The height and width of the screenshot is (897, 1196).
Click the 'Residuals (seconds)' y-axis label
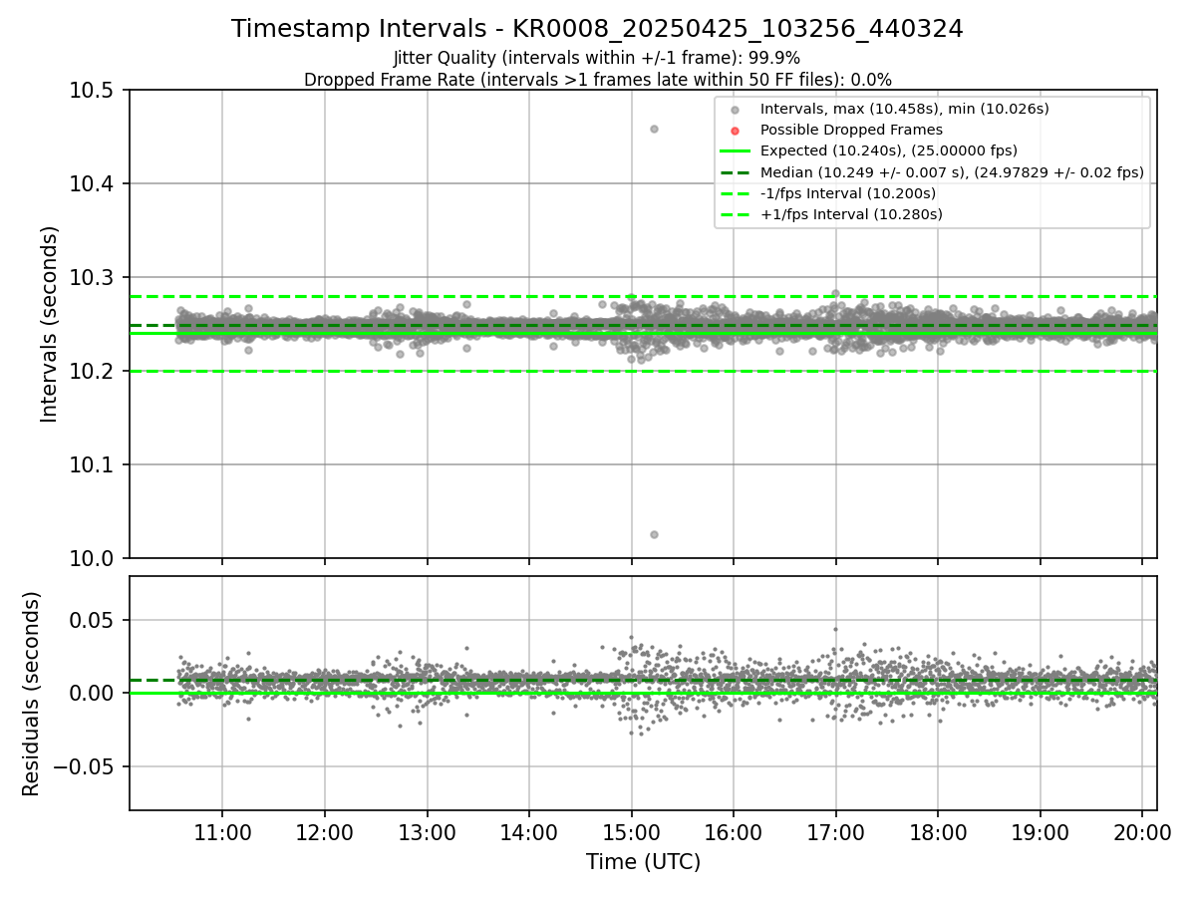31,694
